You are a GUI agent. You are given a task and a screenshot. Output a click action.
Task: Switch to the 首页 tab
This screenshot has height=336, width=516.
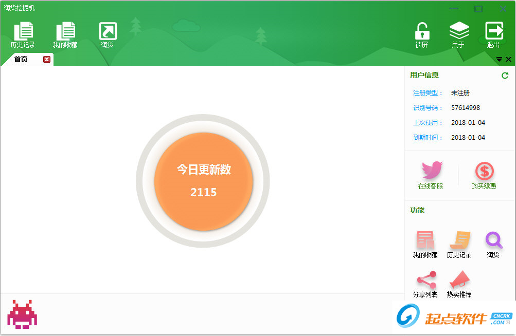(x=21, y=59)
